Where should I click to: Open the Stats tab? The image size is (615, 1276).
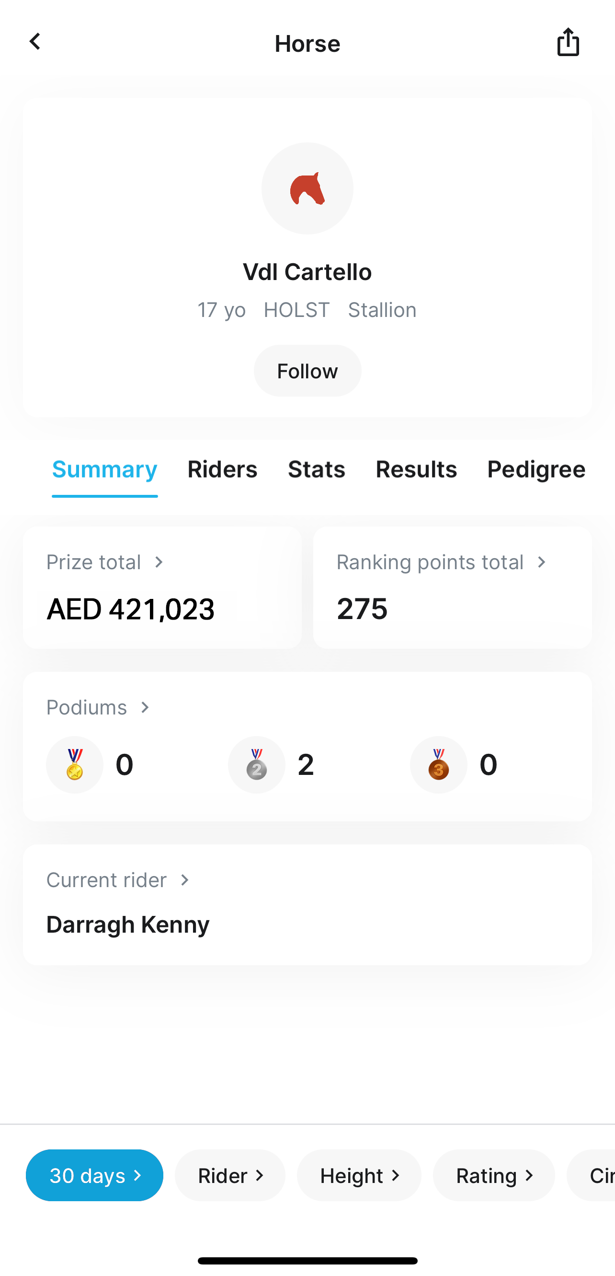coord(316,469)
